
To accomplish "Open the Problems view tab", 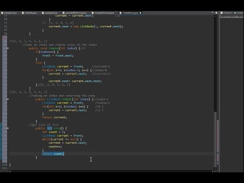I will pyautogui.click(x=226, y=13).
